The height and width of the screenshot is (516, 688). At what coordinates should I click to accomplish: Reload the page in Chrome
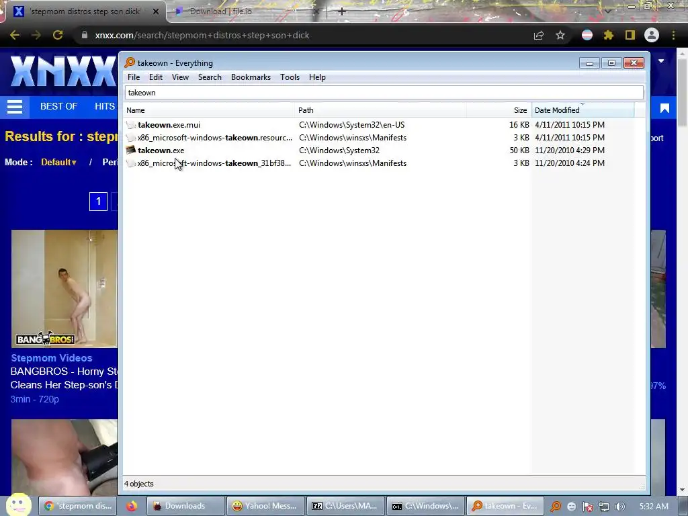click(x=58, y=35)
